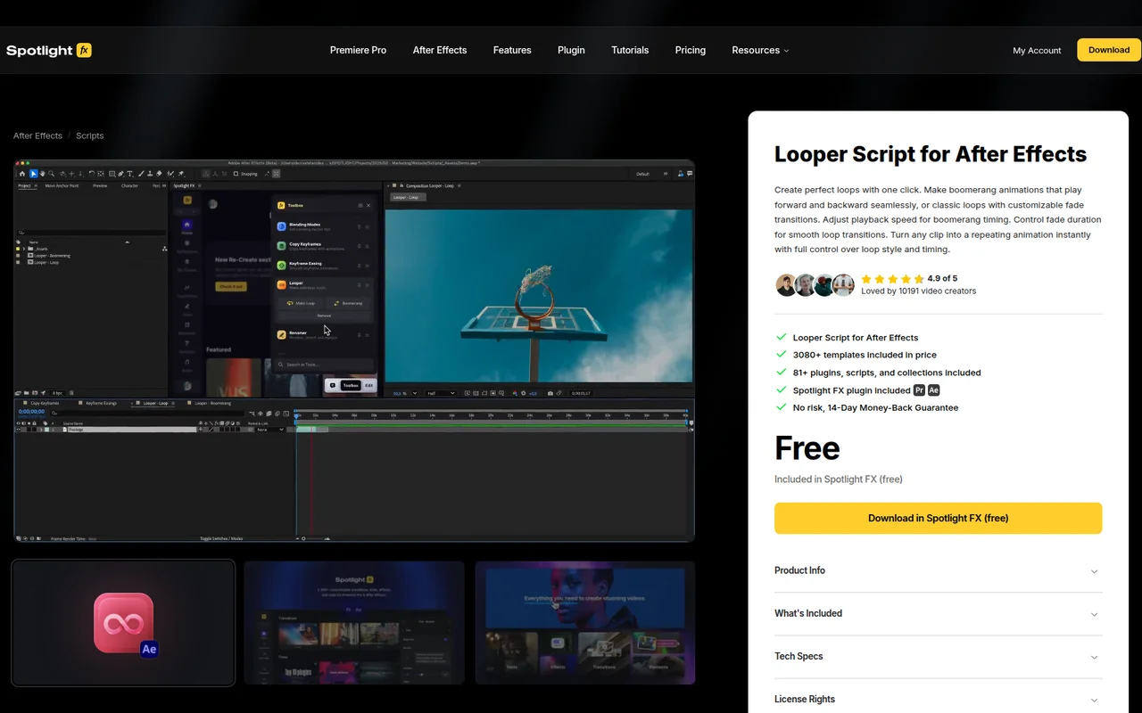Open the Keyframe Easing tool icon

pos(281,266)
